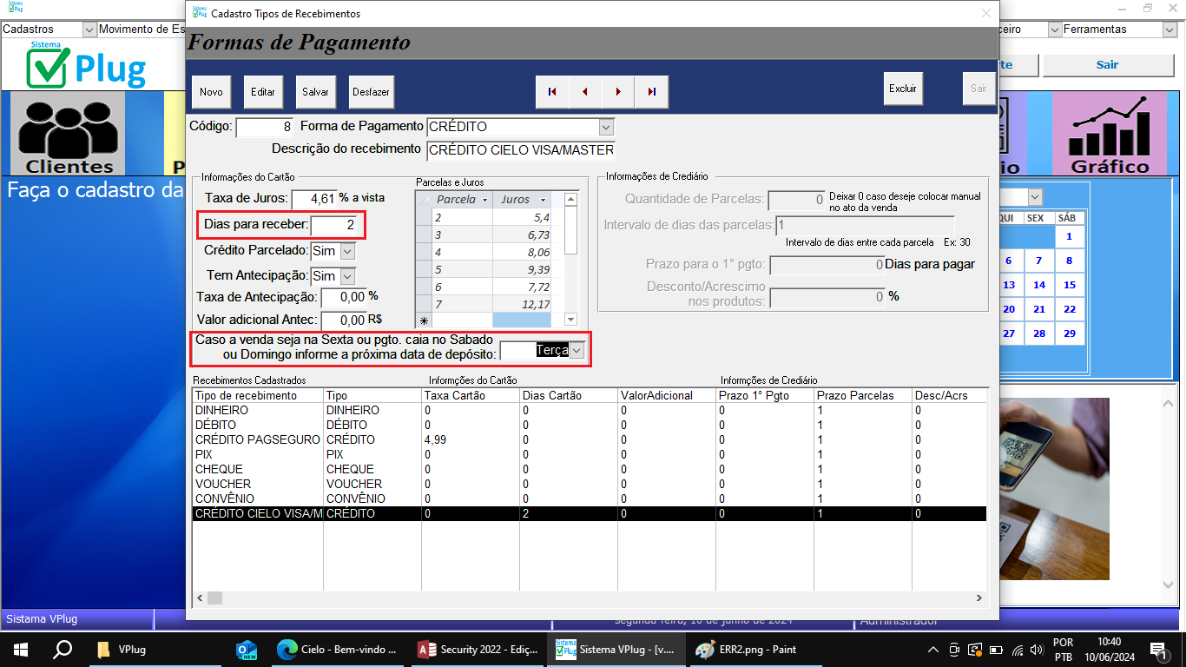
Task: Open Outlook from the taskbar
Action: click(x=247, y=649)
